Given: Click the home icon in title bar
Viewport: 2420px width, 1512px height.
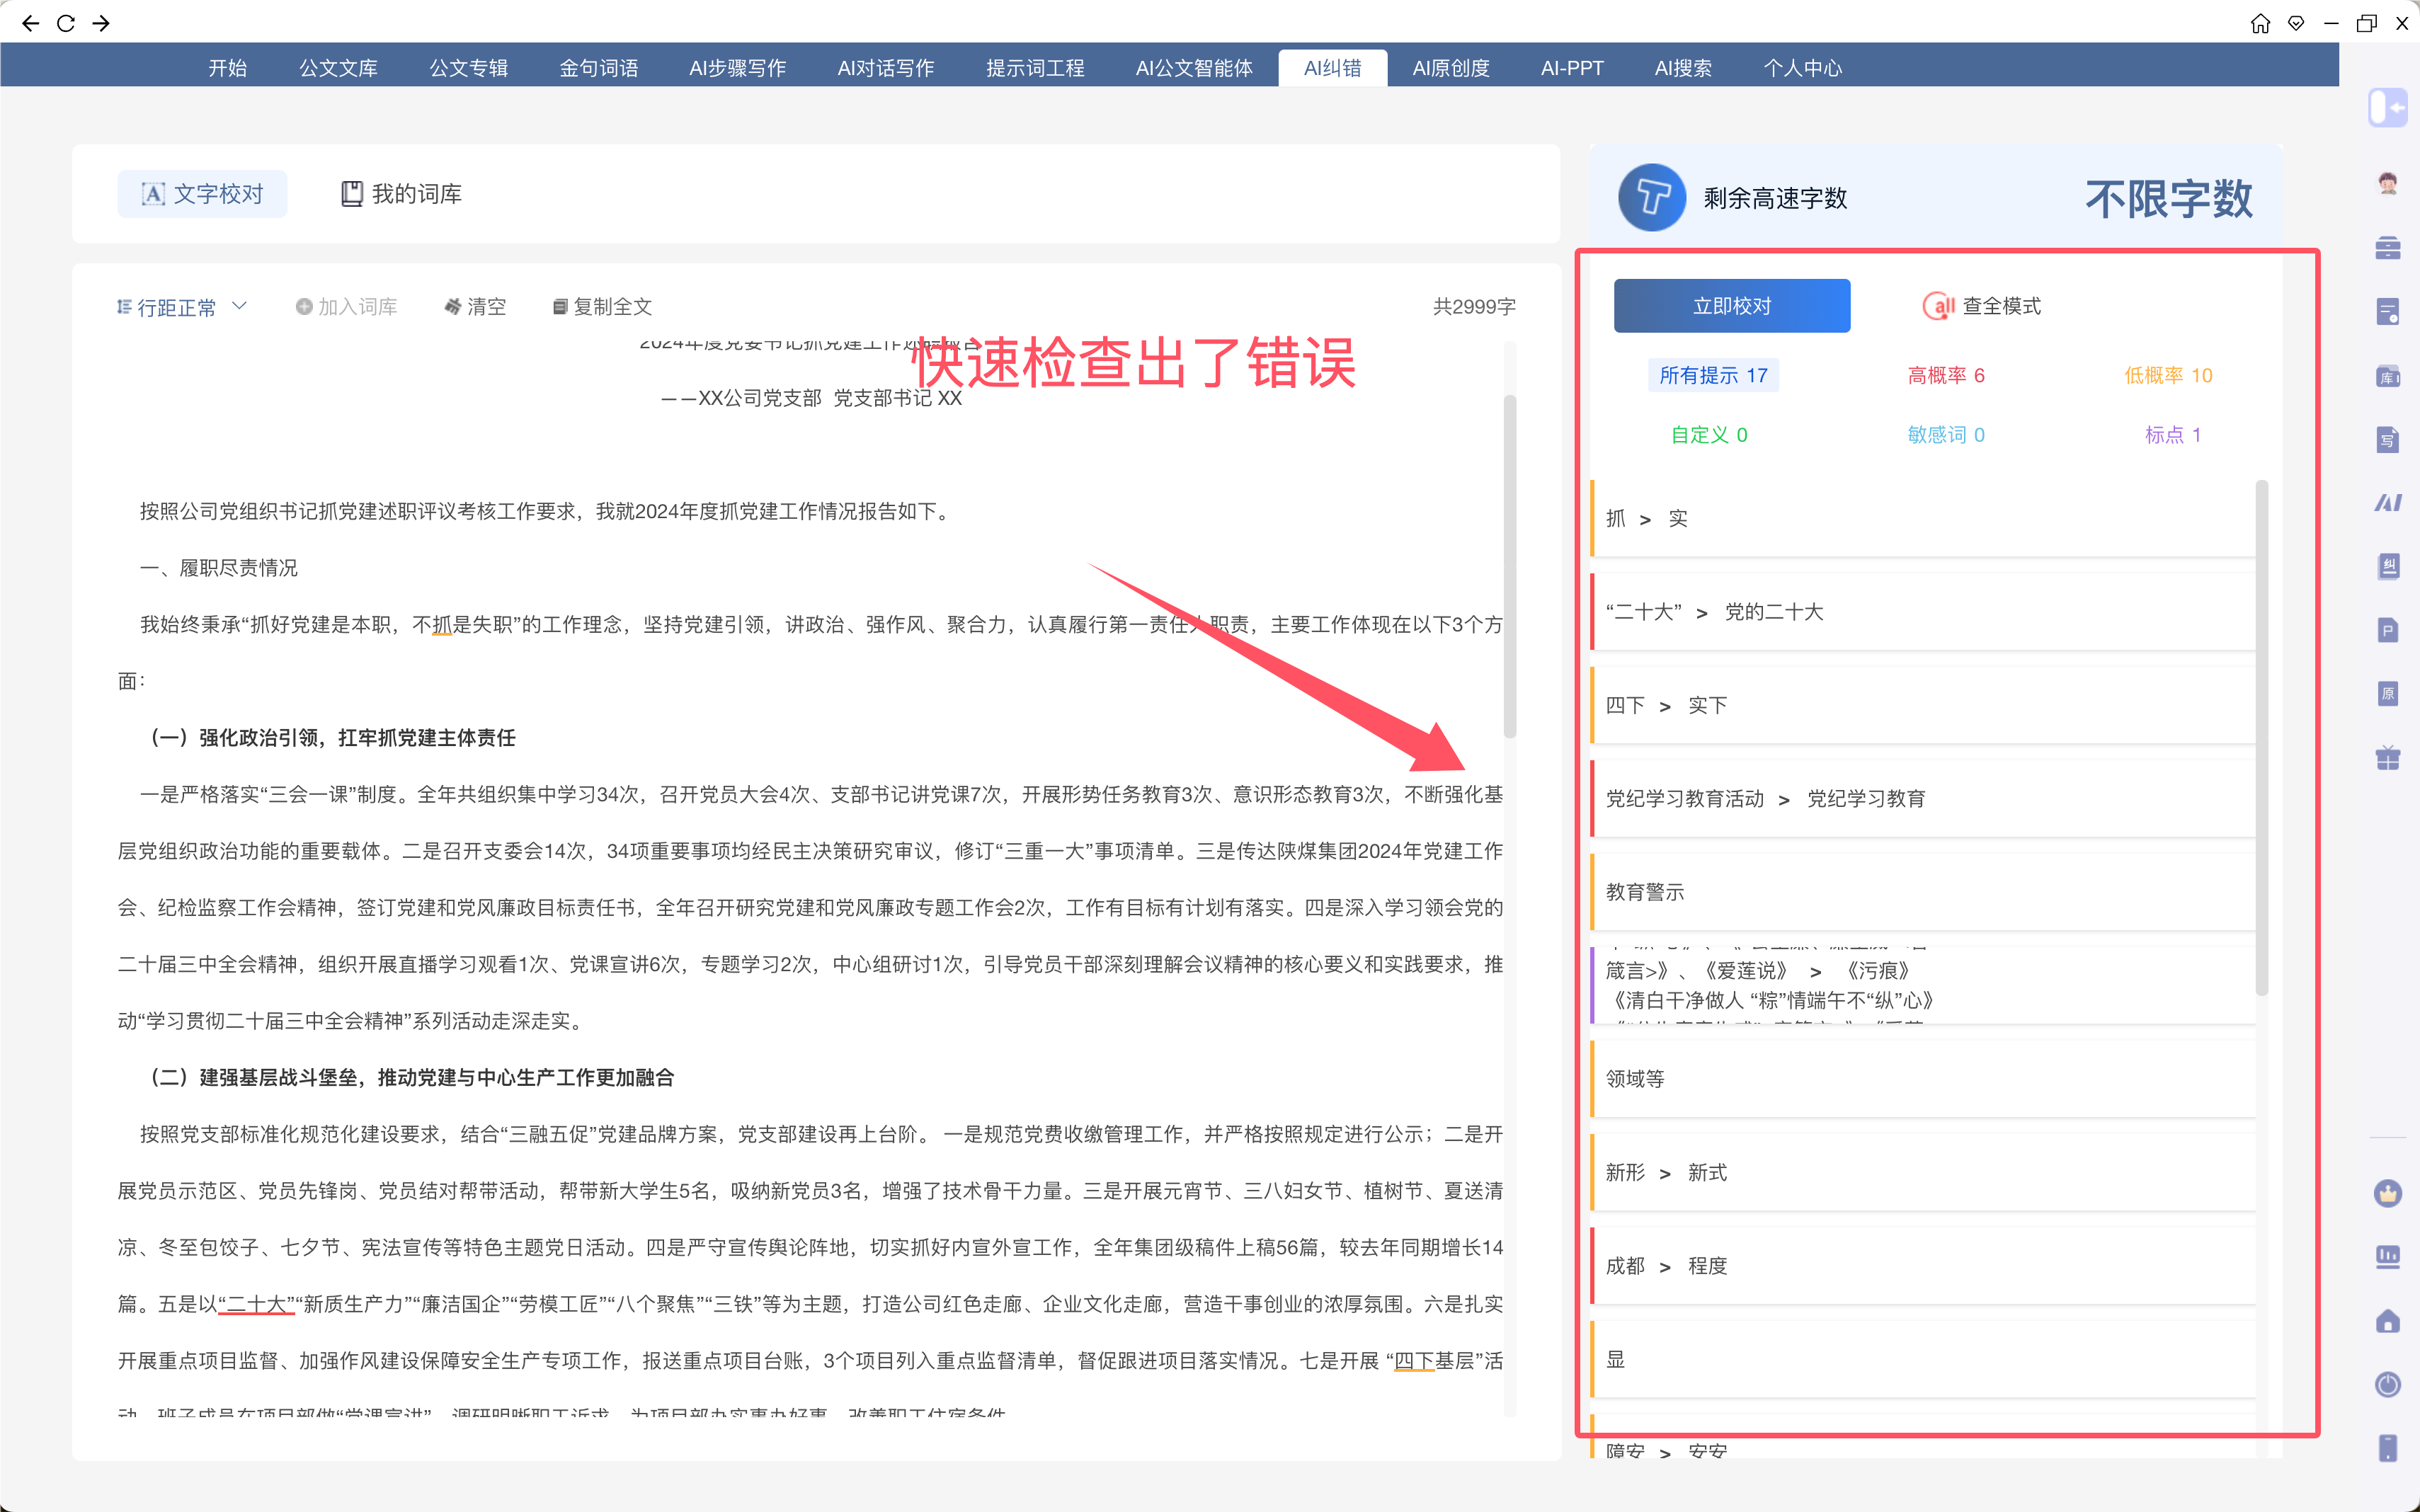Looking at the screenshot, I should pos(2260,23).
